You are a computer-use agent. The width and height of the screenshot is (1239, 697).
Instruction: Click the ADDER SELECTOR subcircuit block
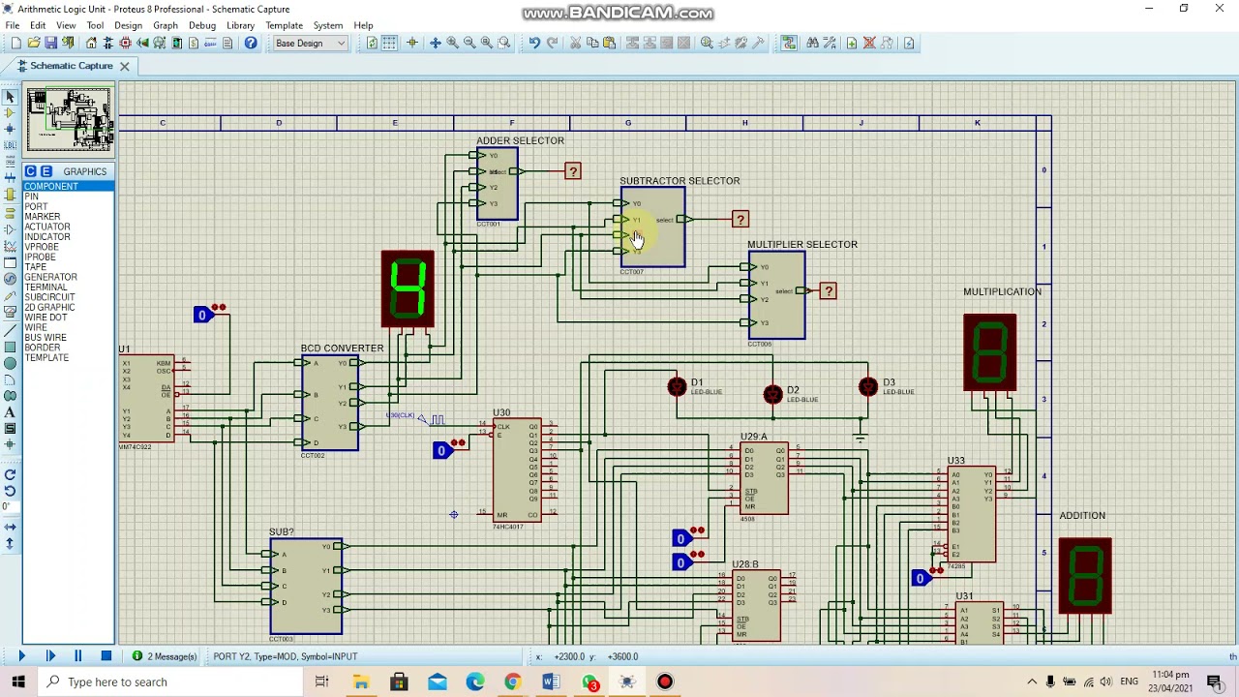click(x=497, y=184)
